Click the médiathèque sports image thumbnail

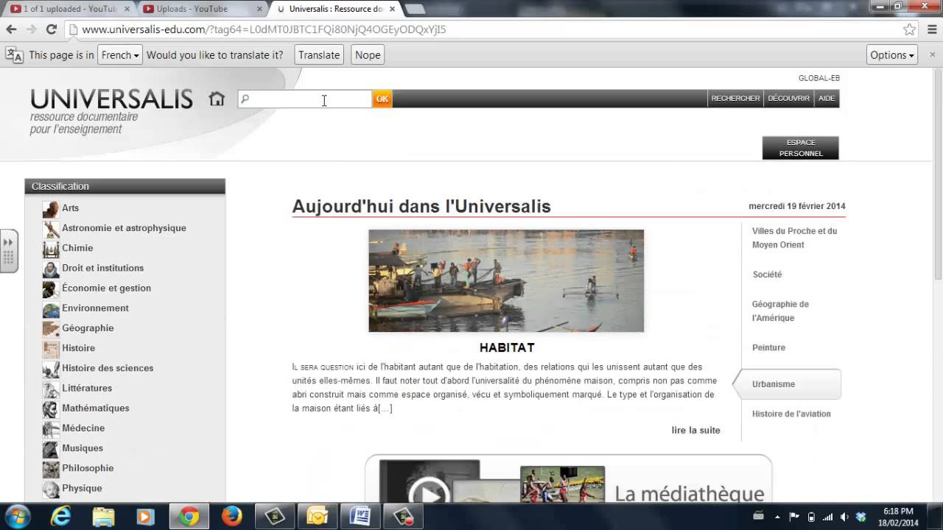(x=562, y=484)
